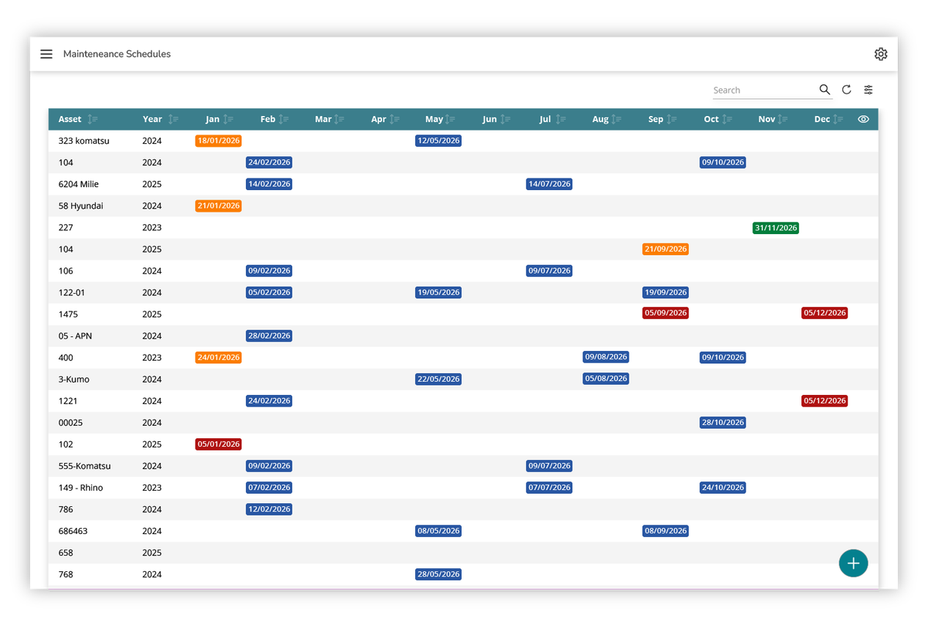
Task: Sort by Jun column icon
Action: point(505,119)
